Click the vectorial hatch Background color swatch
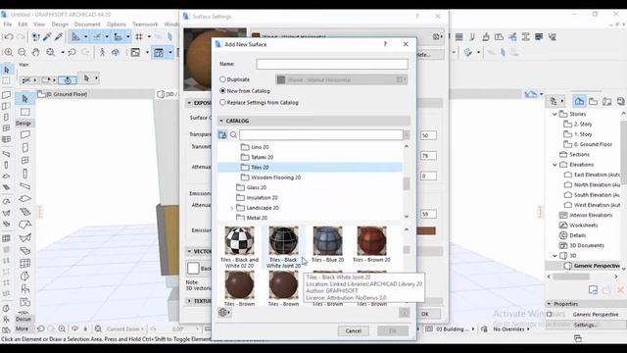The width and height of the screenshot is (627, 353). [193, 268]
